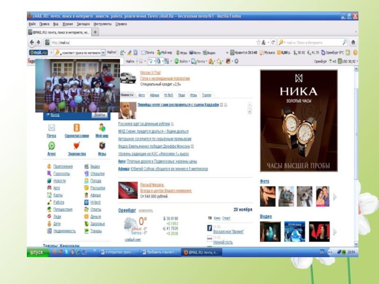
Task: Open the Знакомства heart icon
Action: pos(77,146)
